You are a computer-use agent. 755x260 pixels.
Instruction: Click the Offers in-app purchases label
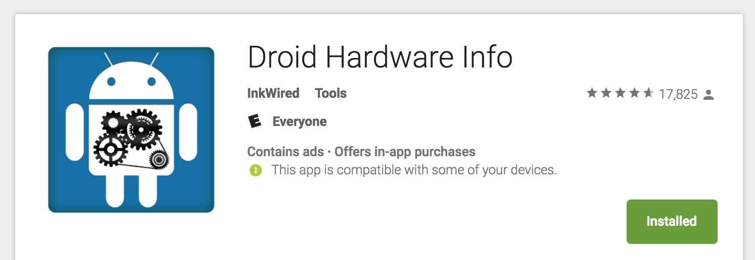[405, 152]
